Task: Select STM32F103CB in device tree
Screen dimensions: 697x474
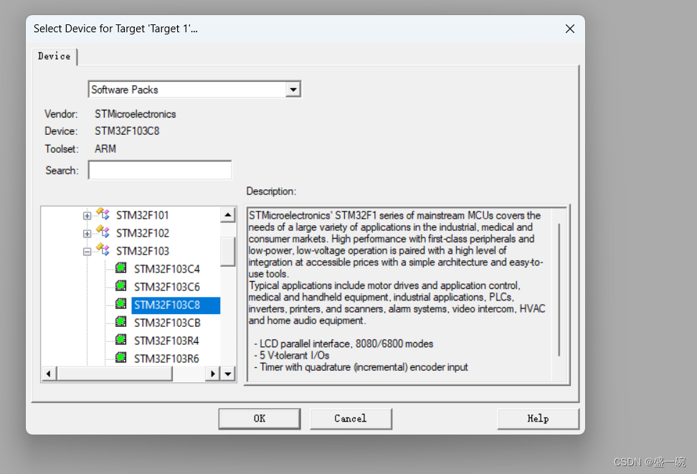Action: point(168,323)
